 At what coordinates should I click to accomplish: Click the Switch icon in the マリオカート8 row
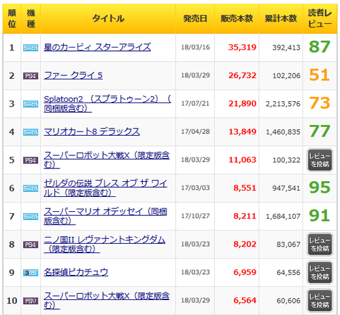click(x=31, y=132)
